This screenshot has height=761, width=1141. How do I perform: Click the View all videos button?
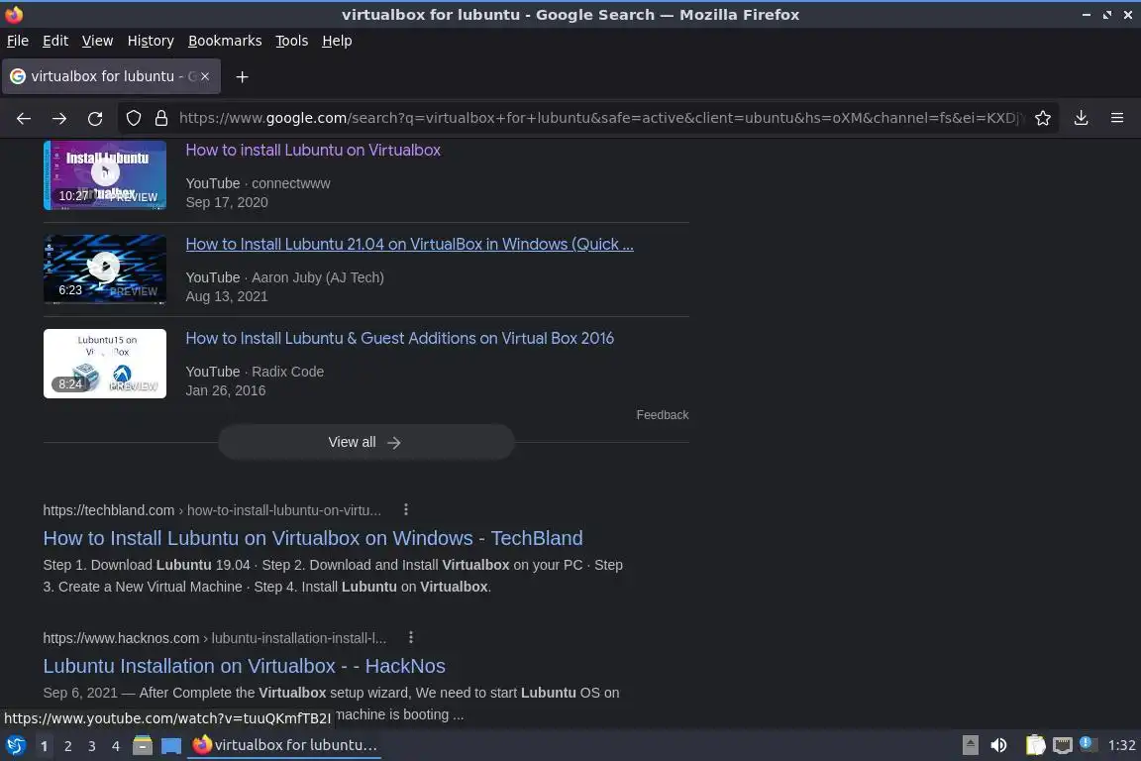coord(366,442)
